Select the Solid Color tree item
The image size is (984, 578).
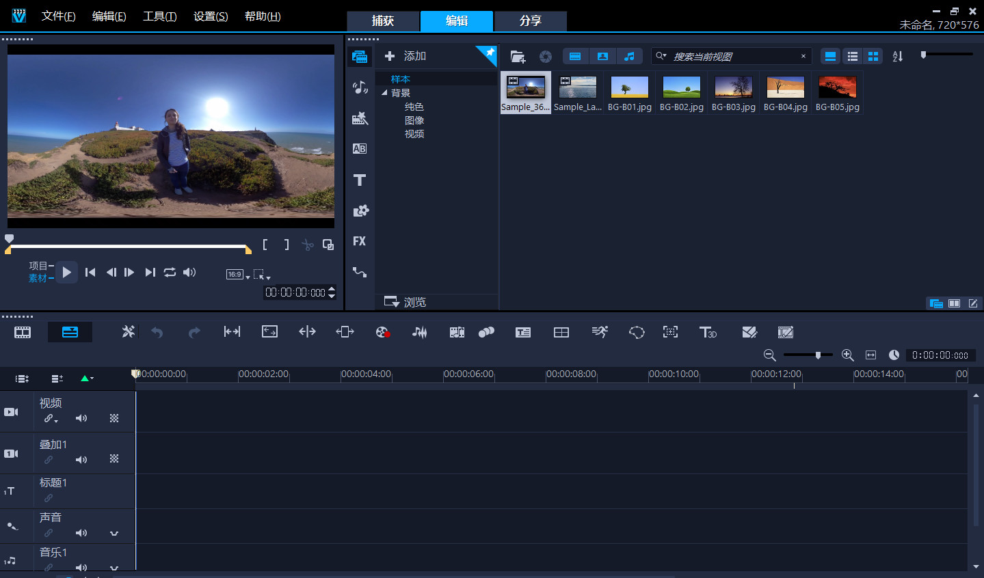pyautogui.click(x=414, y=107)
